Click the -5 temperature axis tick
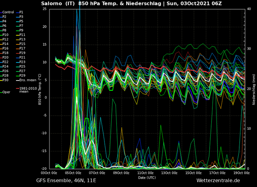The width and height of the screenshot is (257, 187). 45,116
